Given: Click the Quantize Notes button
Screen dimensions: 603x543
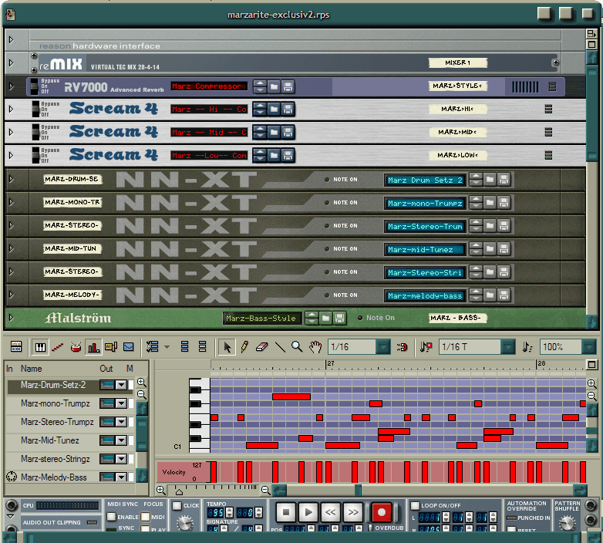Looking at the screenshot, I should [x=527, y=347].
